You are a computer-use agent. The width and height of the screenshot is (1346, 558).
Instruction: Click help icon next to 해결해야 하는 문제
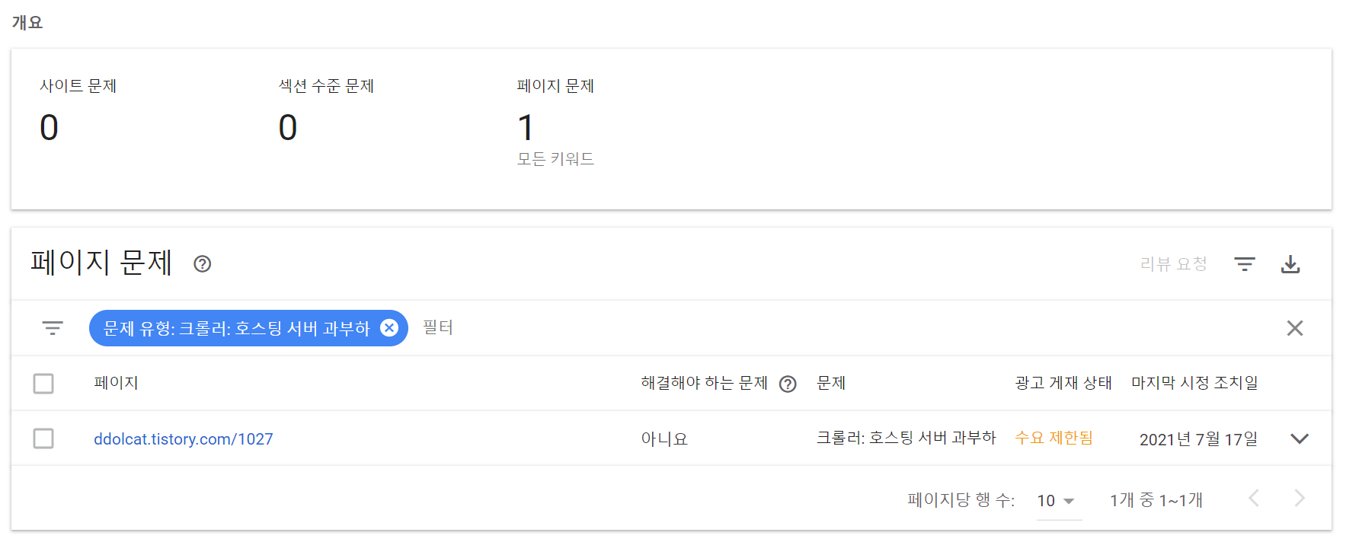[788, 384]
